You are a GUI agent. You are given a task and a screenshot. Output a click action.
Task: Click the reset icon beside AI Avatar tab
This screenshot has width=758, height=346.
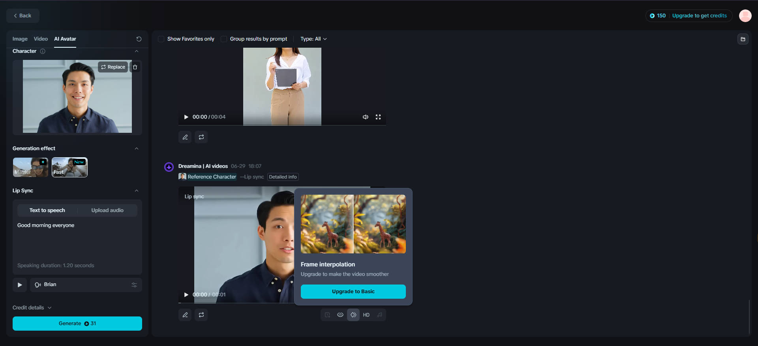point(139,39)
